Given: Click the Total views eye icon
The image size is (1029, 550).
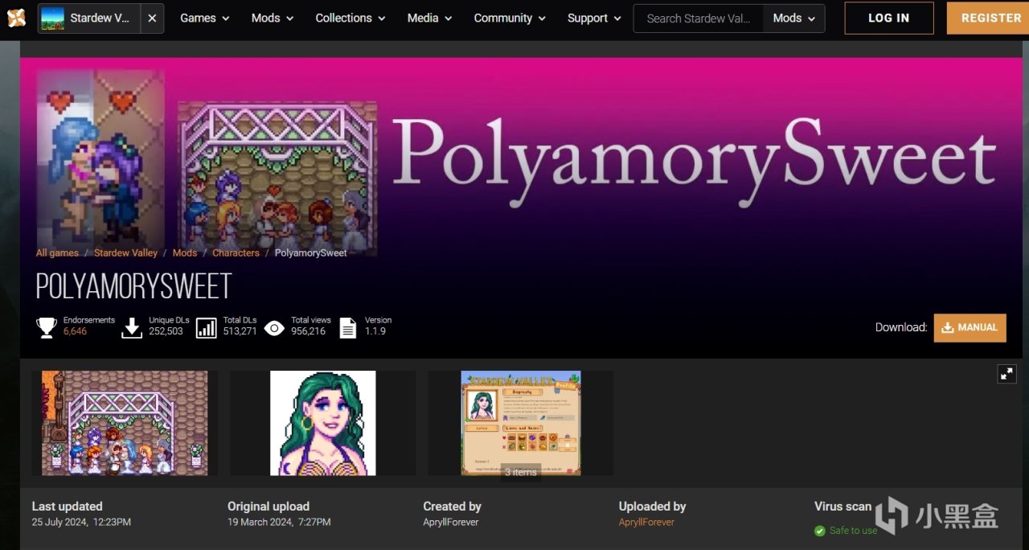Looking at the screenshot, I should coord(274,327).
